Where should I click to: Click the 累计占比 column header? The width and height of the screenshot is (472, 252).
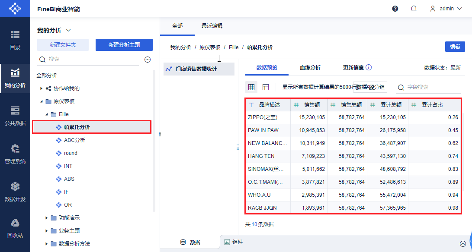coord(435,105)
